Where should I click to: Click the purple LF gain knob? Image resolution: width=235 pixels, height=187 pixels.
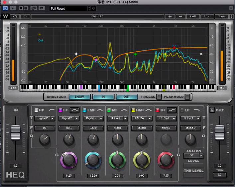point(69,160)
